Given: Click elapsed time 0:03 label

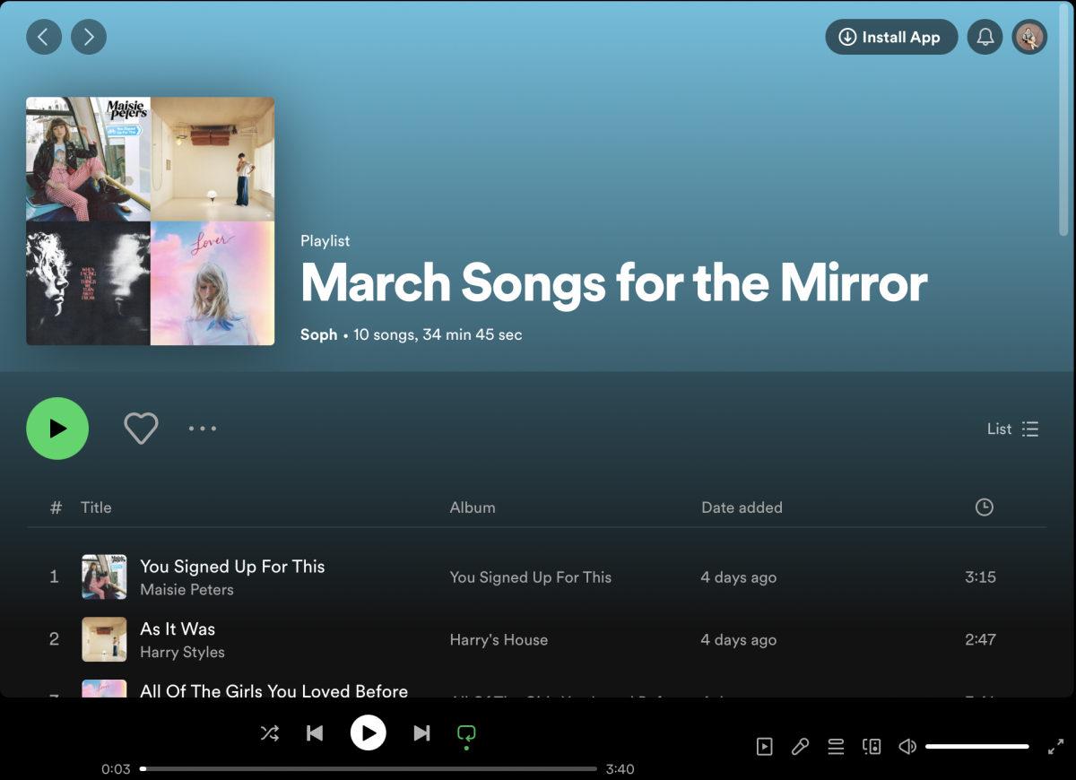Looking at the screenshot, I should pyautogui.click(x=116, y=769).
